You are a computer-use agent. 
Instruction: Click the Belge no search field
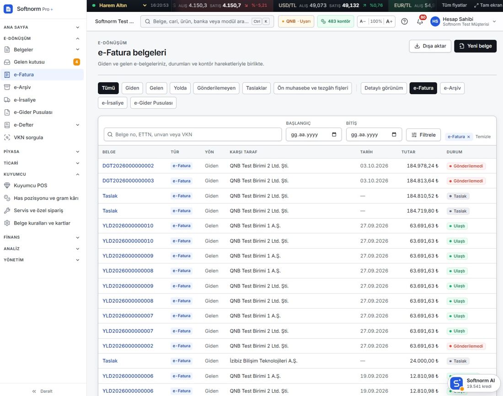pos(193,134)
